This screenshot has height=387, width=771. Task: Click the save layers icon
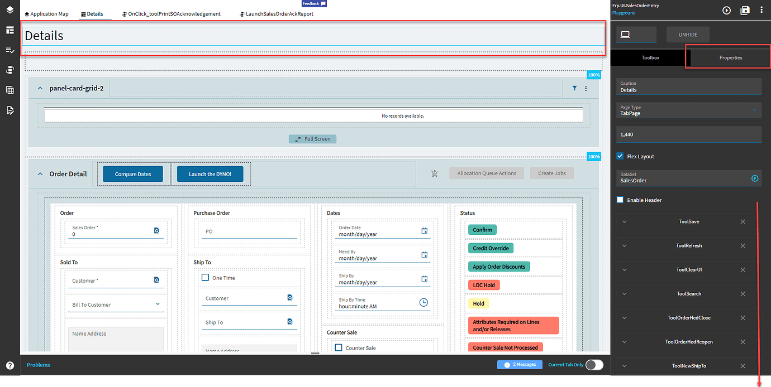pos(745,10)
